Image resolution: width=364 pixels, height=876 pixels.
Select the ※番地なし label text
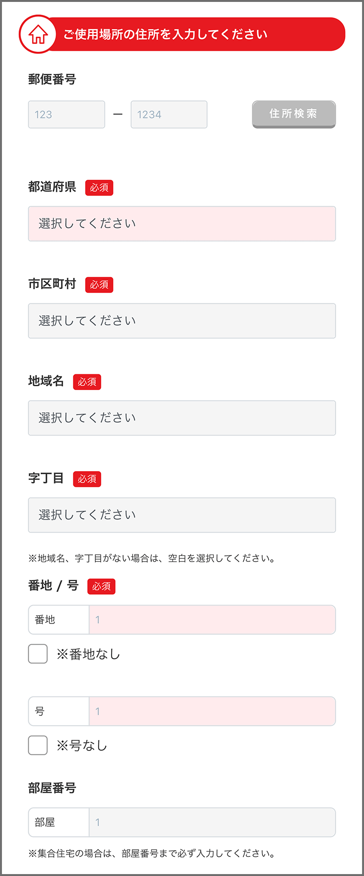click(89, 654)
